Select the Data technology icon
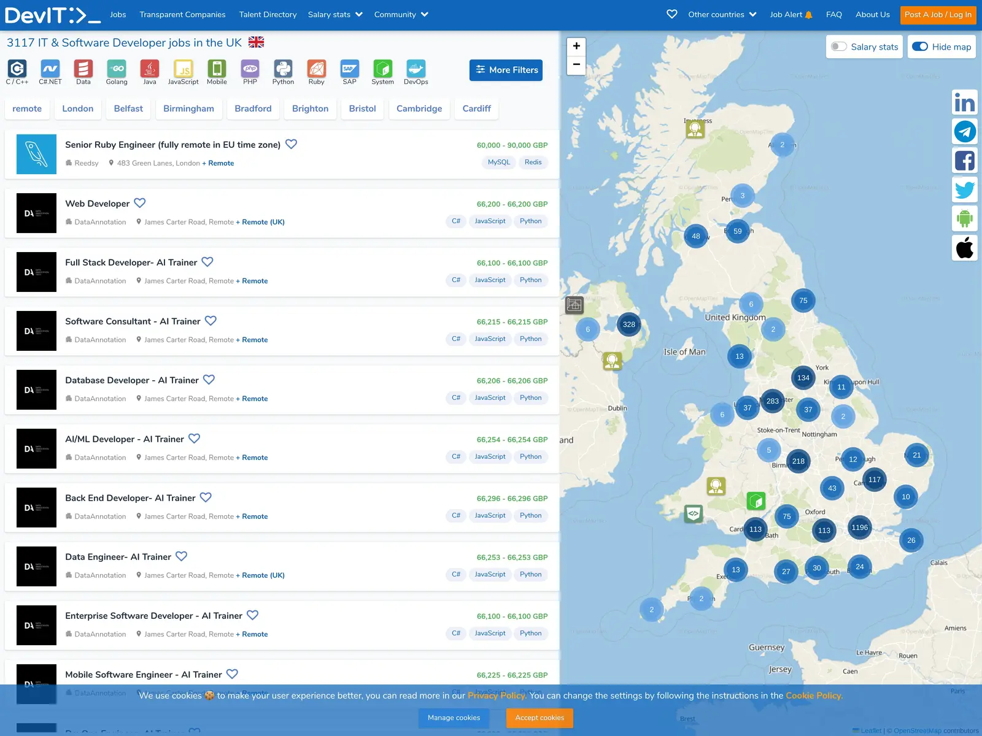The image size is (982, 736). (83, 72)
